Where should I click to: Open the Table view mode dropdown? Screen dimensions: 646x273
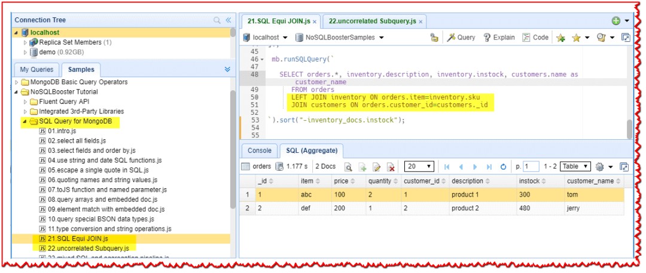(x=575, y=167)
